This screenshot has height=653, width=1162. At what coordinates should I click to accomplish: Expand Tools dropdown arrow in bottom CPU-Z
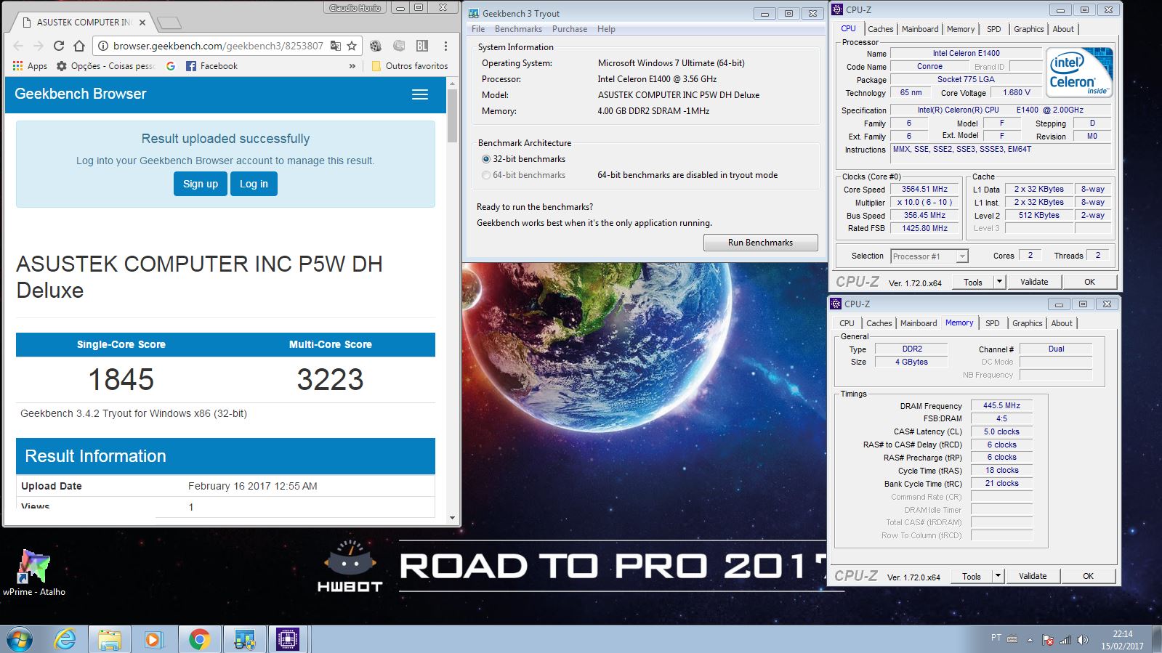point(998,576)
